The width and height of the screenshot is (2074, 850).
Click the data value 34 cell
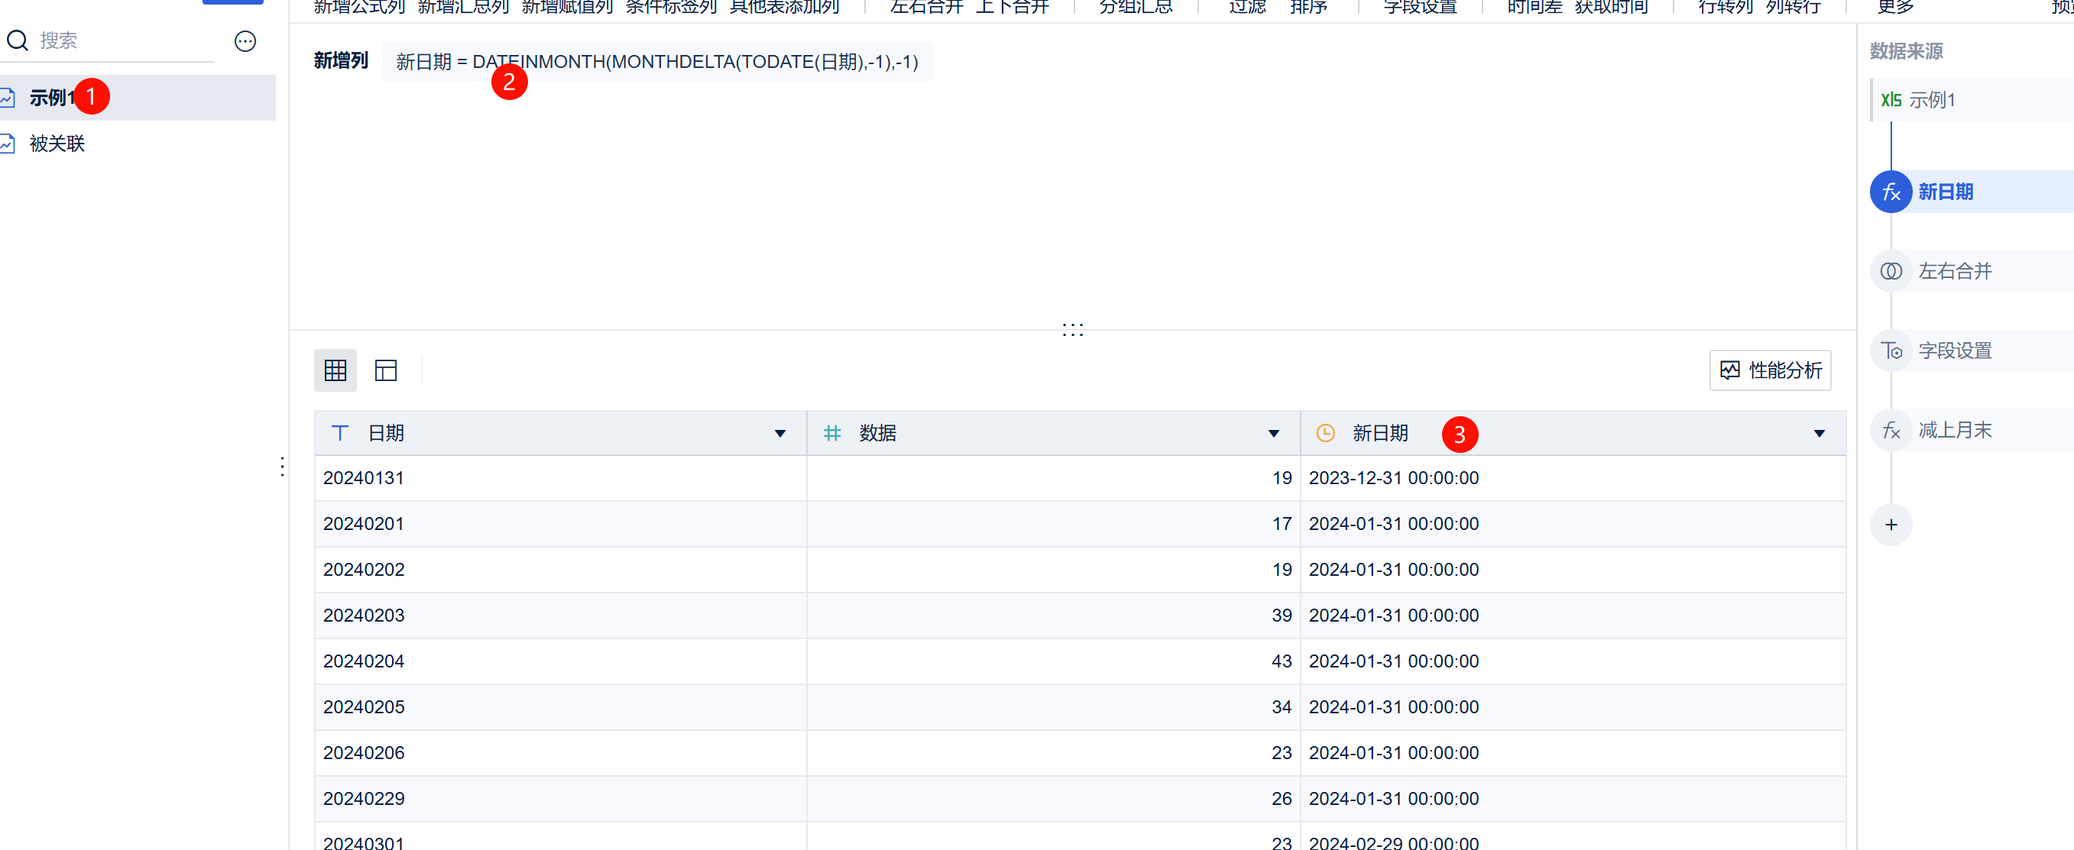tap(1053, 707)
